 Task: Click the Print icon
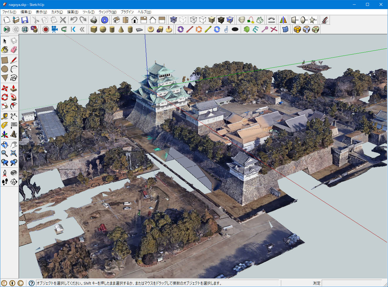(94, 20)
